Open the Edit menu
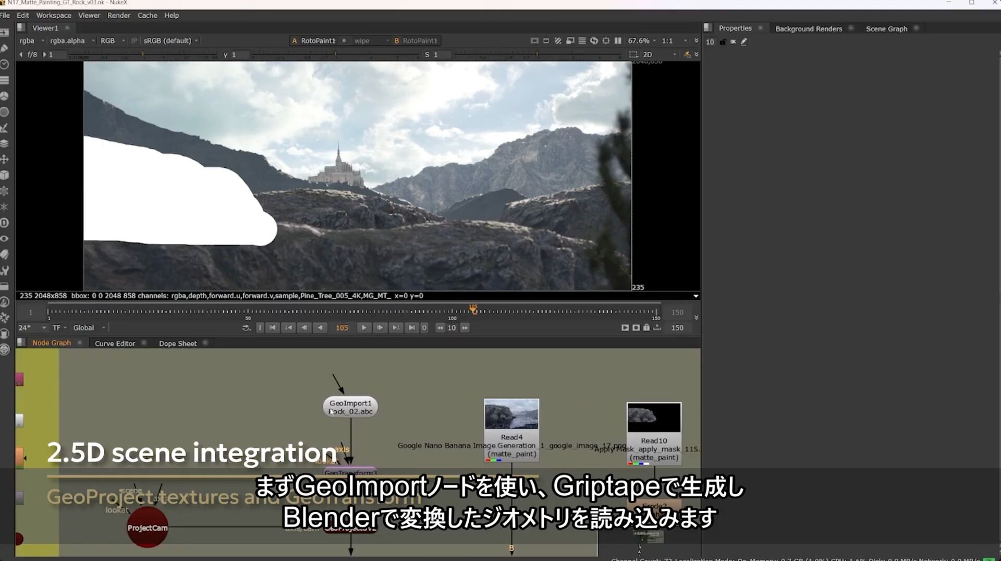Image resolution: width=1001 pixels, height=561 pixels. 23,16
